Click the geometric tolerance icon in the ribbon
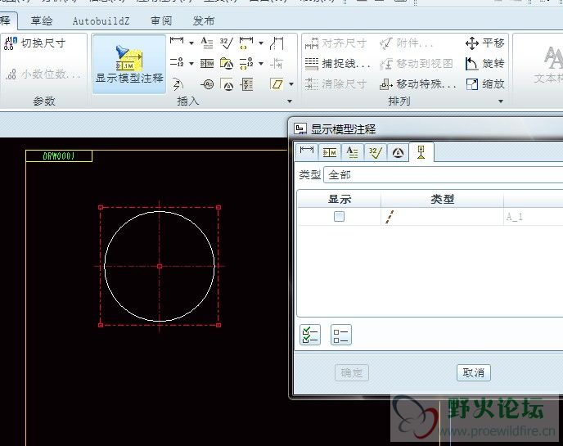The image size is (563, 446). (x=207, y=64)
